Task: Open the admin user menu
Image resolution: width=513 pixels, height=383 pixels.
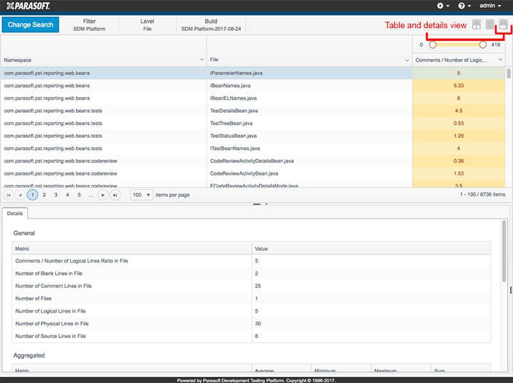Action: click(x=490, y=6)
